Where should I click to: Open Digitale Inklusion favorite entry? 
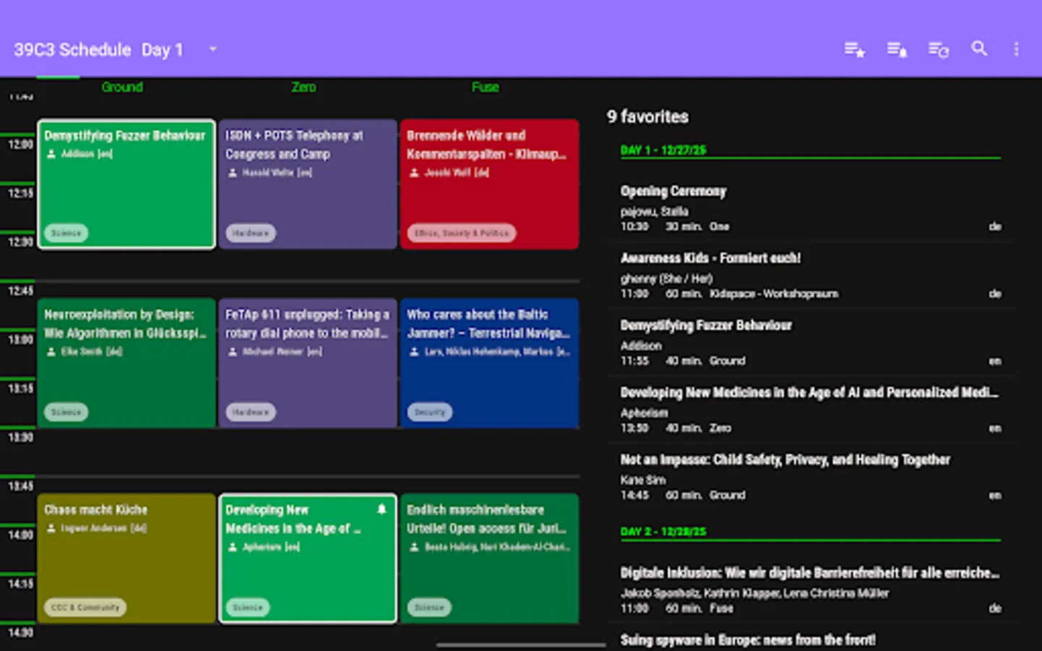point(811,590)
